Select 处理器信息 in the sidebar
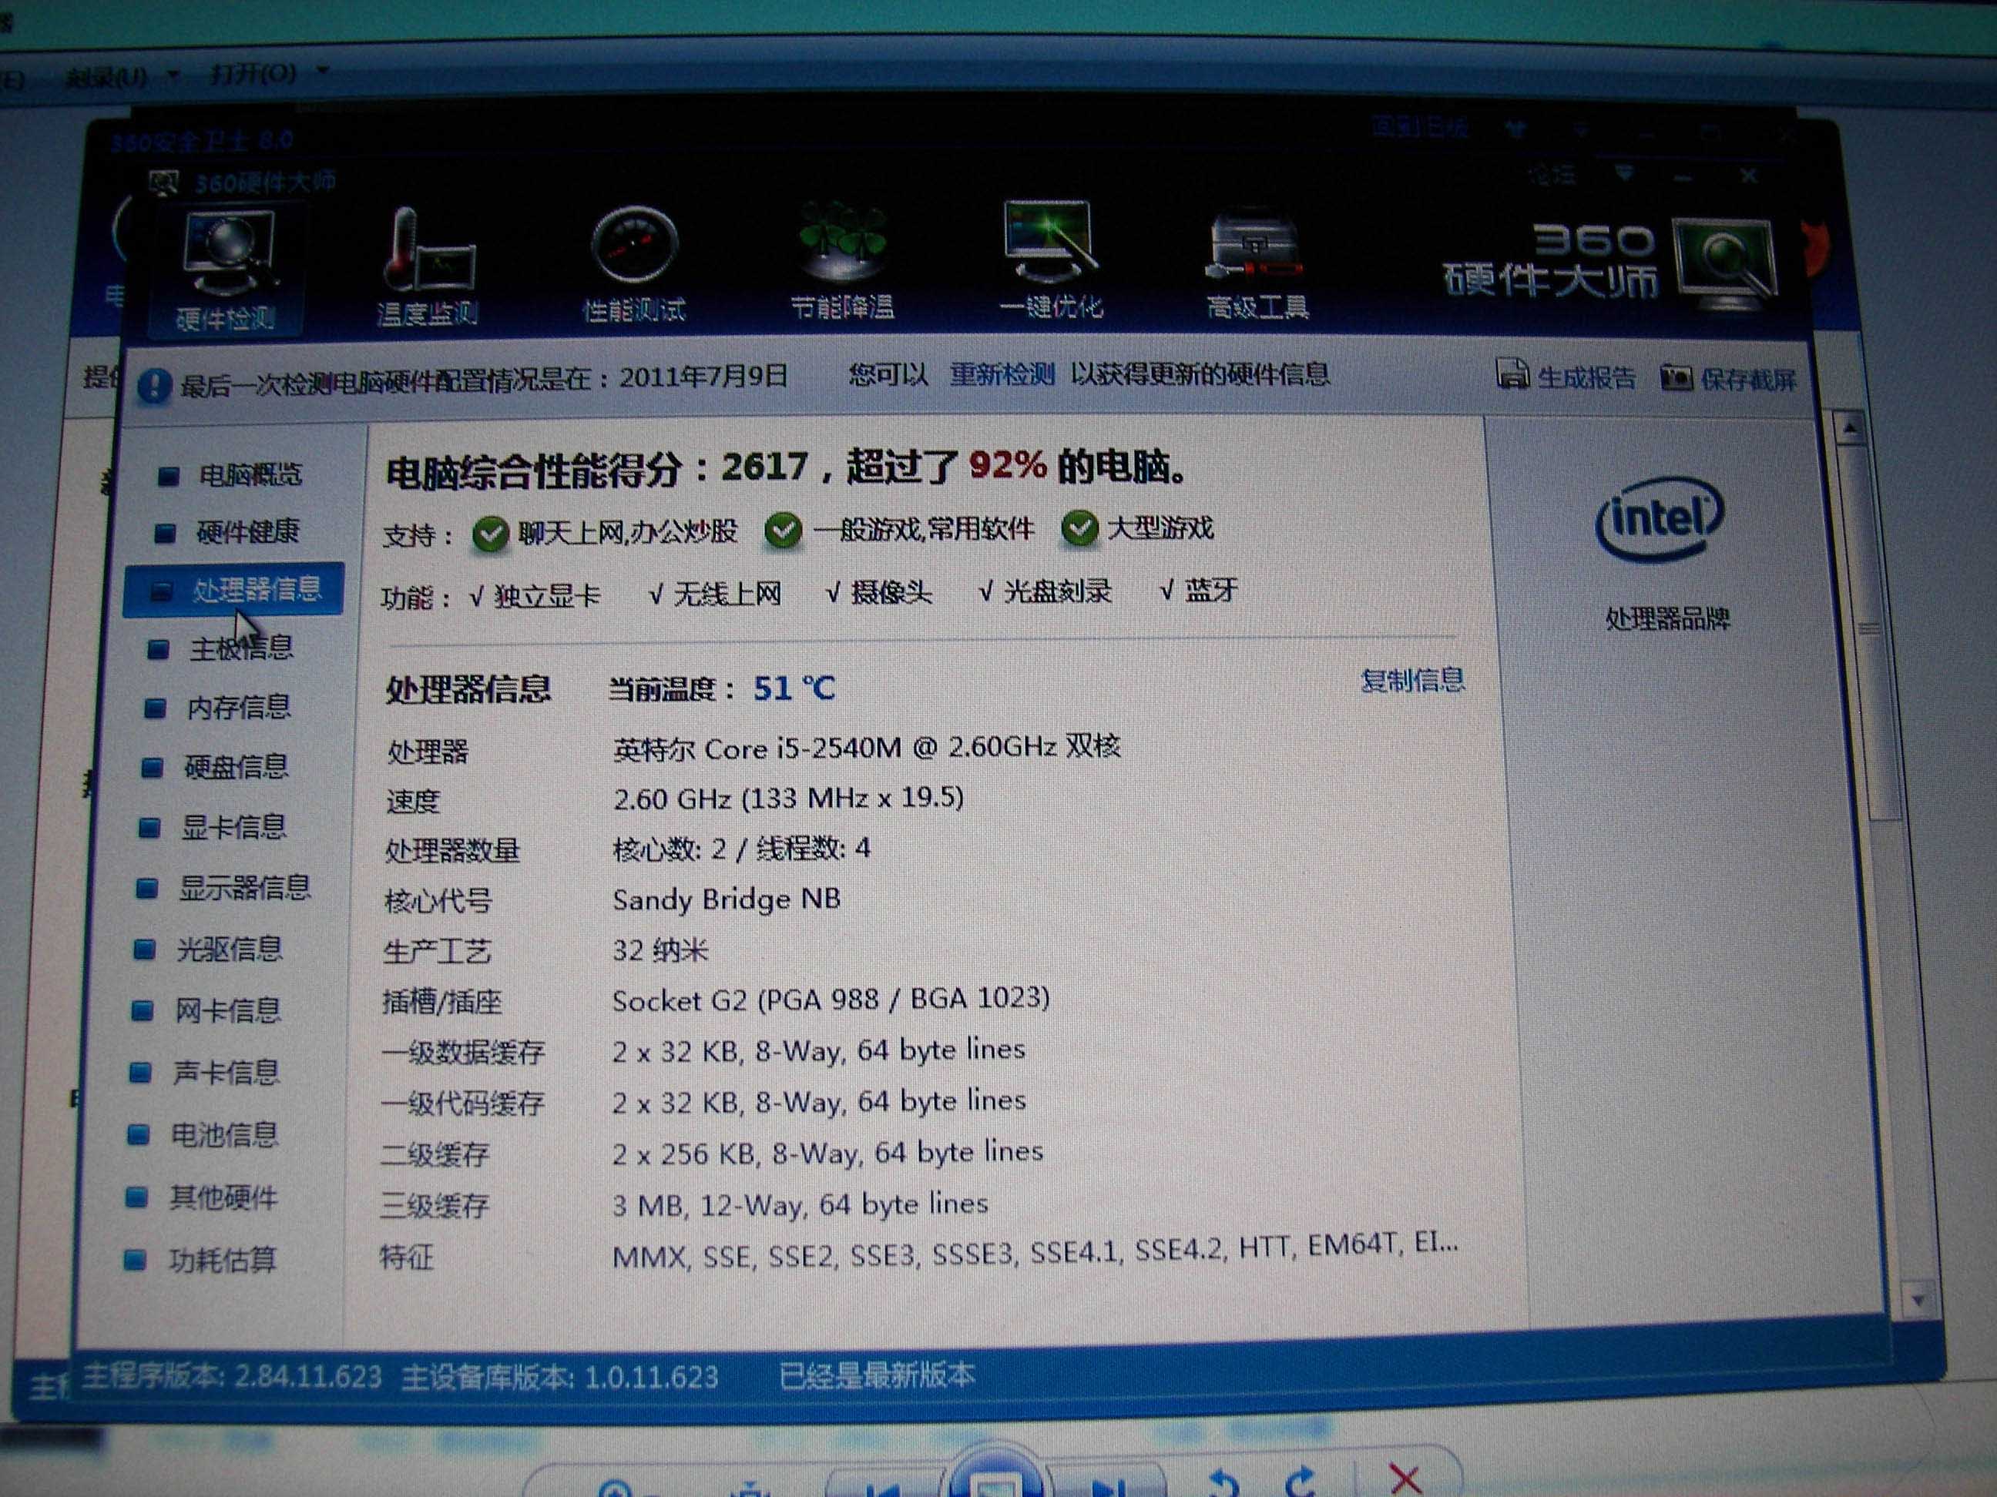Viewport: 1997px width, 1497px height. click(233, 589)
